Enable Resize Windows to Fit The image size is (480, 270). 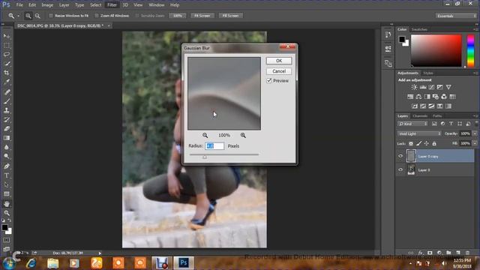coord(51,16)
